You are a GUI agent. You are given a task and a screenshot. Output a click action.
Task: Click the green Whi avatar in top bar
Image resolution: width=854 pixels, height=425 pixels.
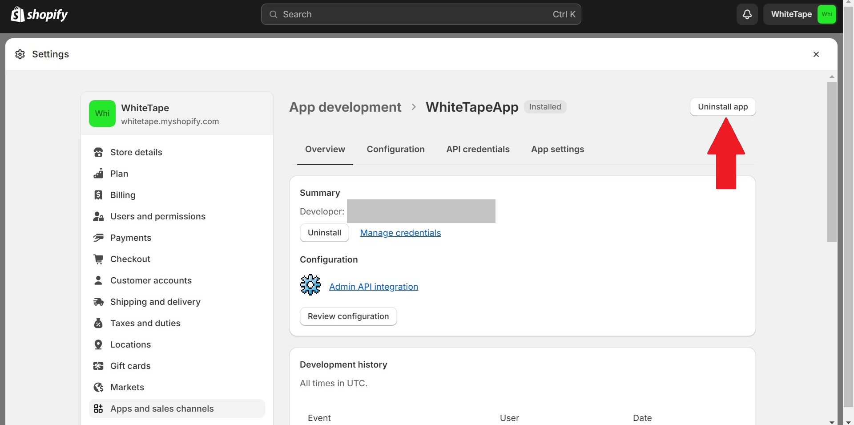tap(826, 14)
